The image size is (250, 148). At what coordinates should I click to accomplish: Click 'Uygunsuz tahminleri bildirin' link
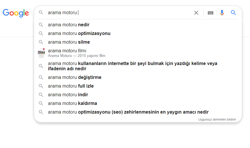(217, 119)
